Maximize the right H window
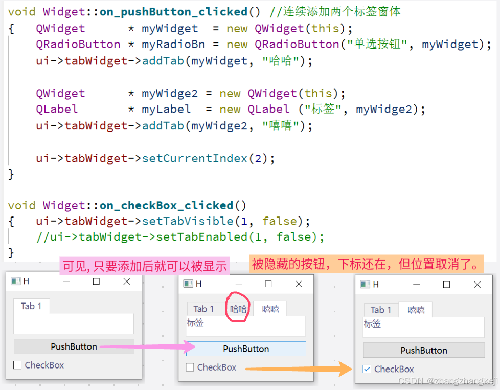This screenshot has width=500, height=390. [x=446, y=285]
